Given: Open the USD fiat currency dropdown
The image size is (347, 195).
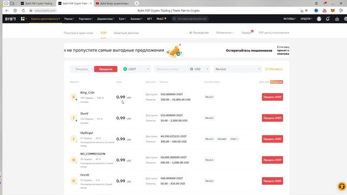Looking at the screenshot, I should point(199,69).
